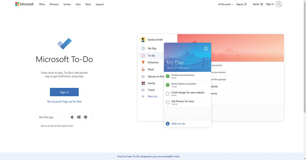
Task: Mark Finish design for new website complete
Action: (x=168, y=94)
